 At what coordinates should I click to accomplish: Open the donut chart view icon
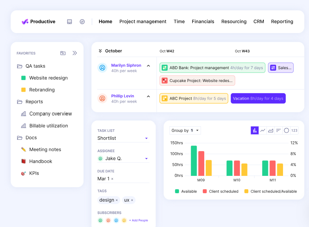click(x=286, y=130)
